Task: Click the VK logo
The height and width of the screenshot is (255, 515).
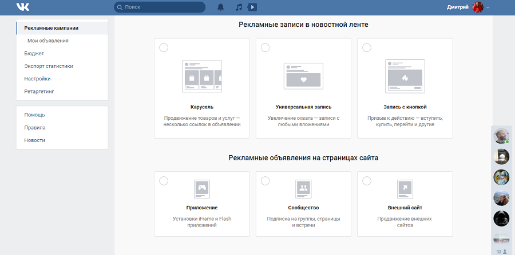Action: click(x=23, y=7)
